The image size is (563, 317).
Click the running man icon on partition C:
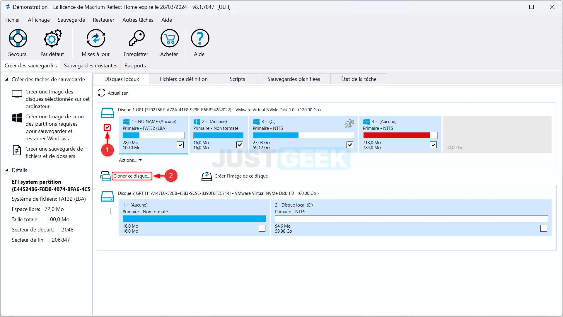click(x=349, y=124)
